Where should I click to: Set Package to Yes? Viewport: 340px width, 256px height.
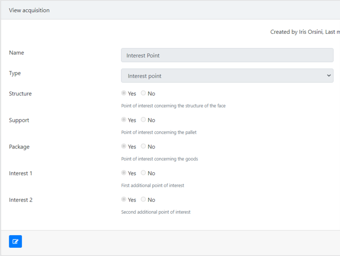[x=124, y=146]
